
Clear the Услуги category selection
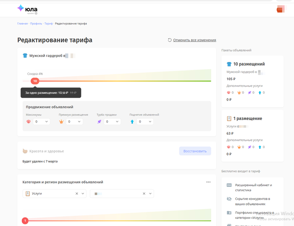click(x=77, y=194)
